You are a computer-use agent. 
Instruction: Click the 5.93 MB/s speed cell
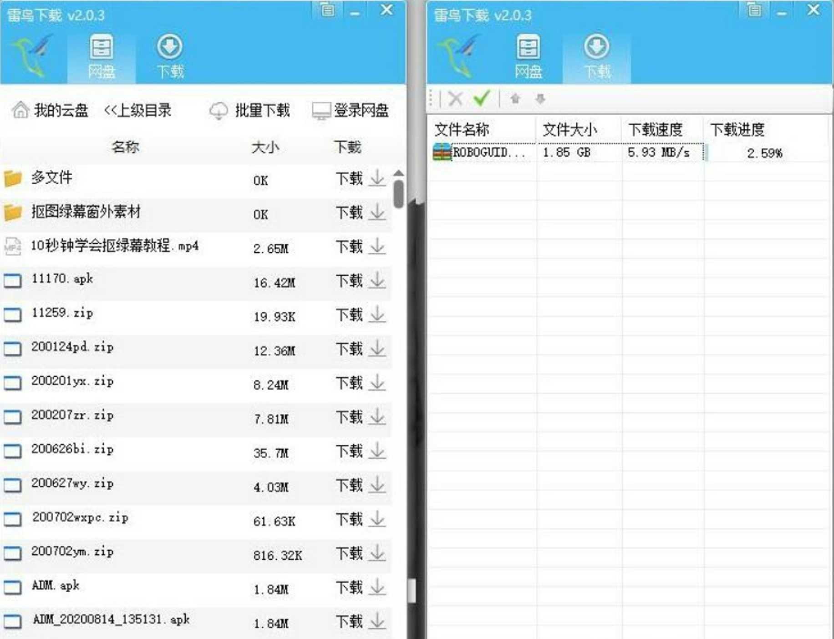pyautogui.click(x=658, y=152)
